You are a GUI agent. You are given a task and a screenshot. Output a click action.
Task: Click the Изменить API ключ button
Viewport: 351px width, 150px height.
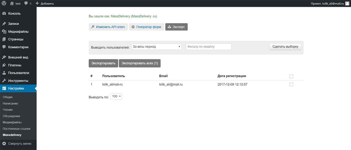[108, 27]
